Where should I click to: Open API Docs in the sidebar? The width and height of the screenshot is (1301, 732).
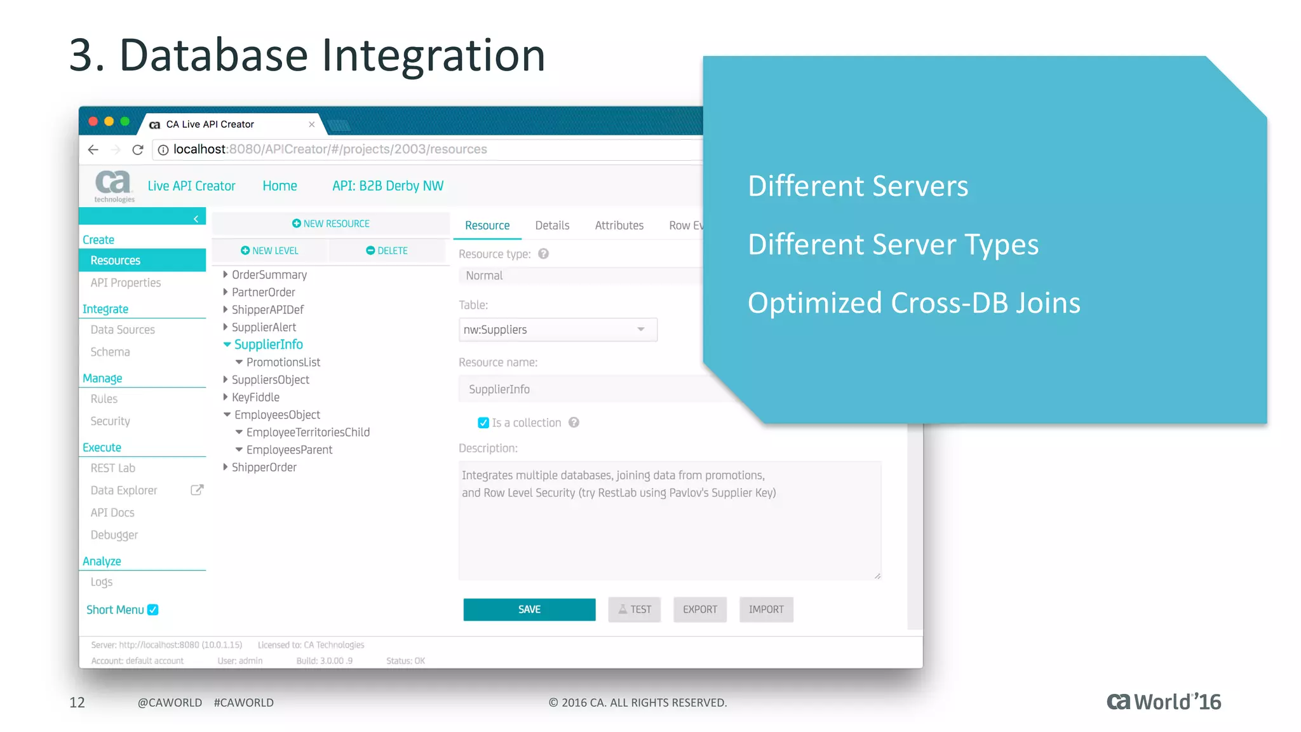pyautogui.click(x=112, y=513)
